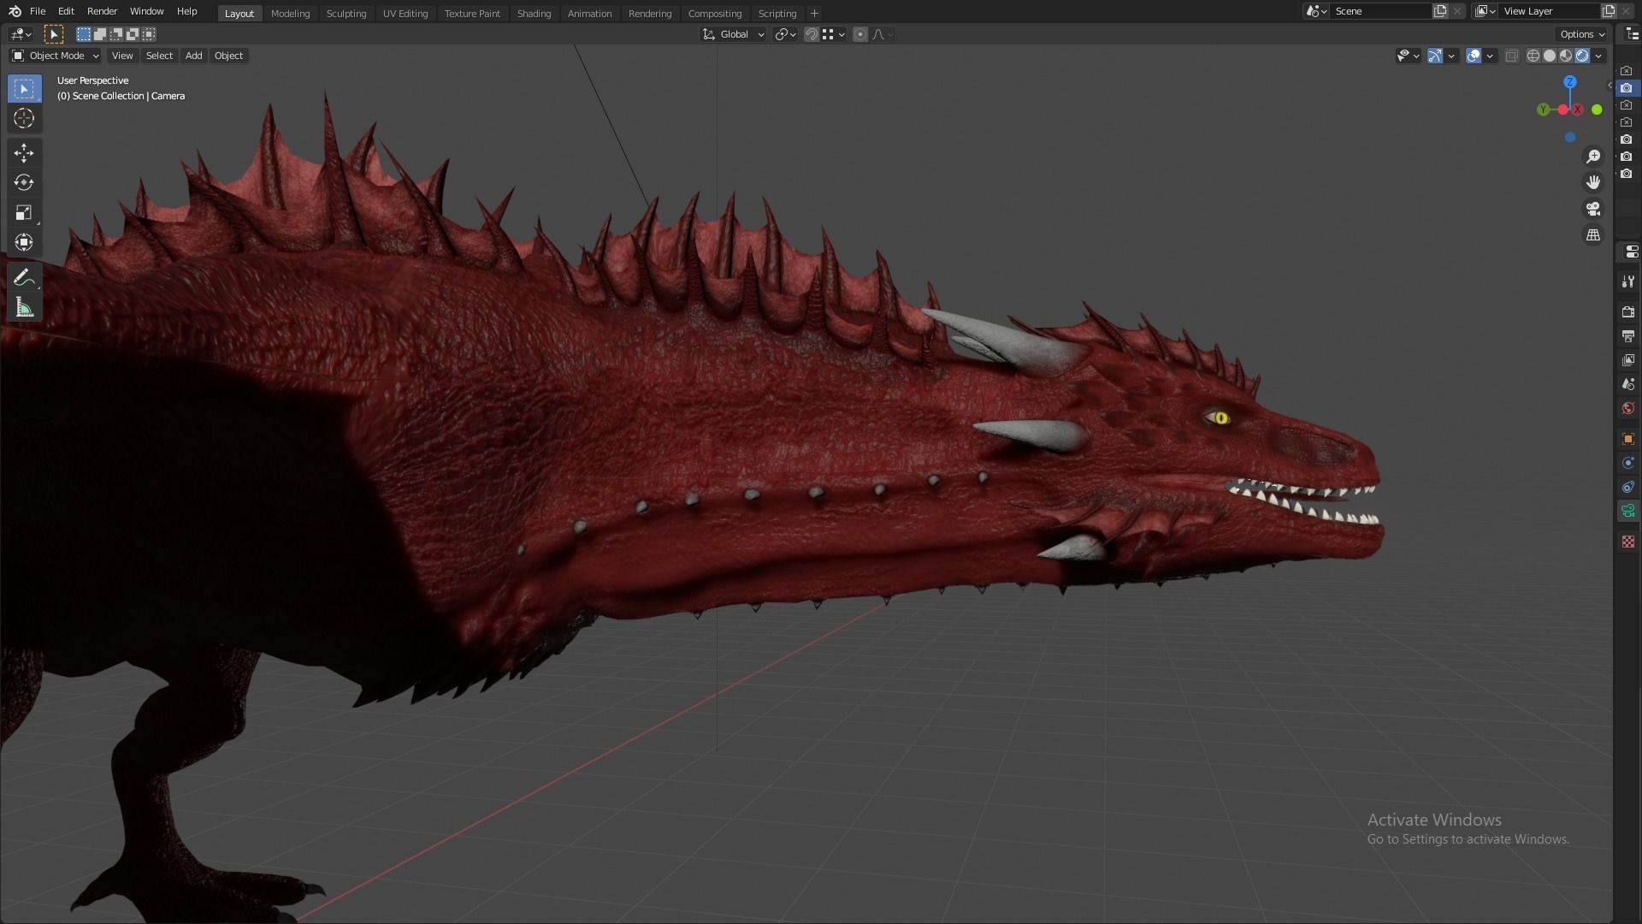Open View Layer properties tab

1628,360
